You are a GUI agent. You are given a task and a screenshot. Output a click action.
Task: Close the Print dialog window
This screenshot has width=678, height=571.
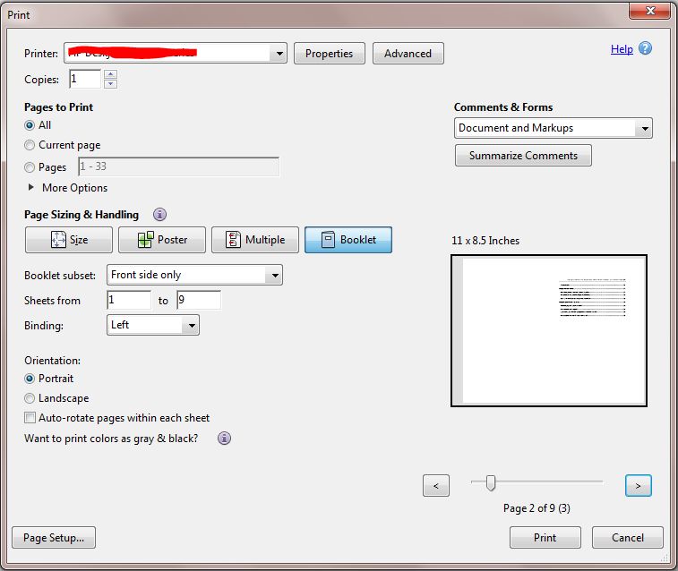pos(650,11)
